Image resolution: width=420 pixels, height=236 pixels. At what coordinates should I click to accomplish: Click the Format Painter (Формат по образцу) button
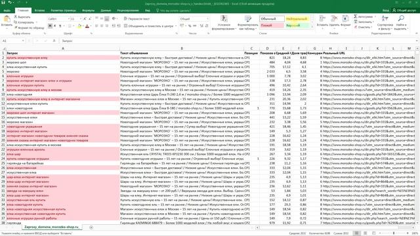[x=29, y=28]
